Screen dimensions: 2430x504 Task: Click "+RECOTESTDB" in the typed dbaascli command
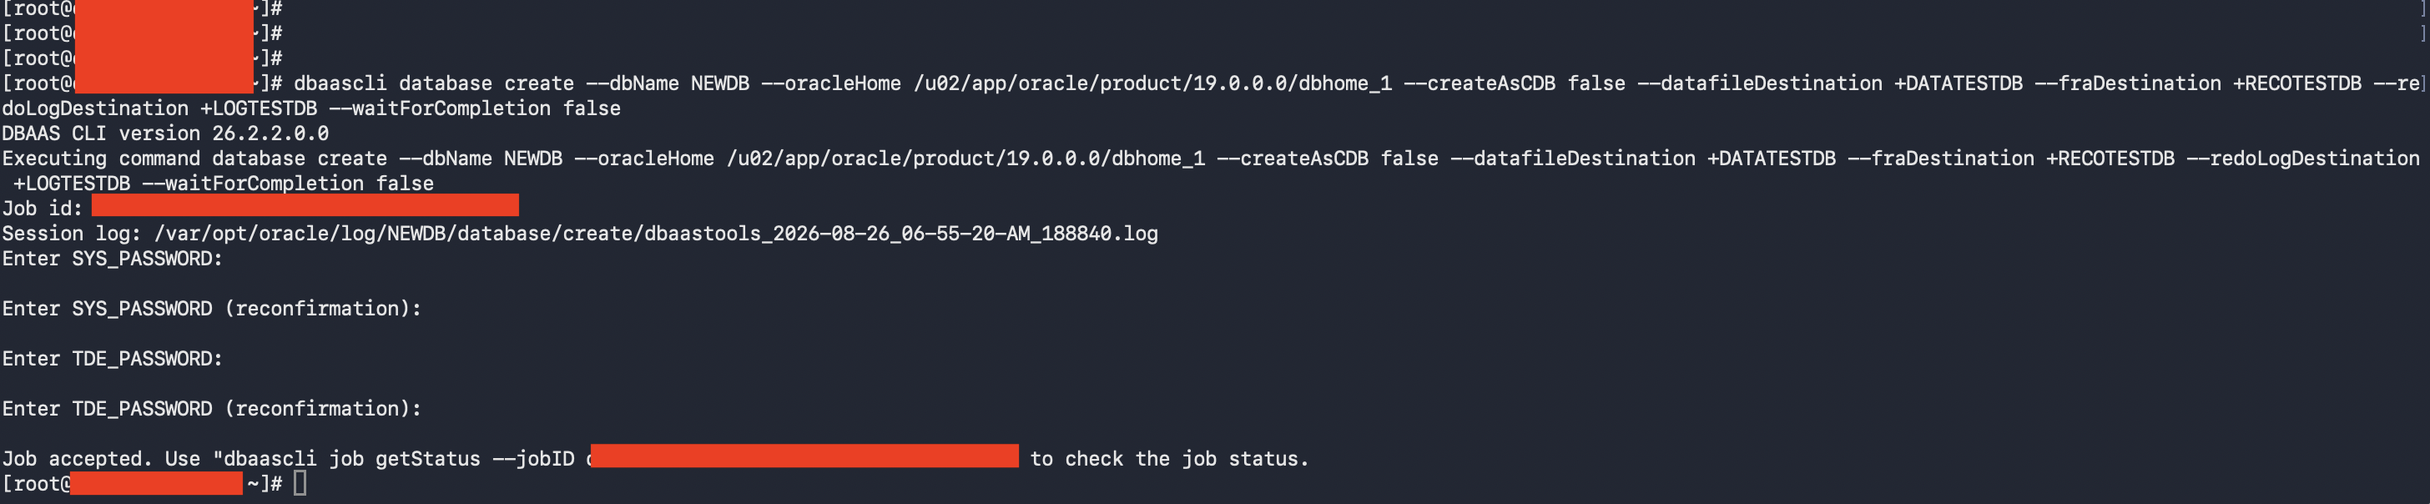pyautogui.click(x=2297, y=84)
